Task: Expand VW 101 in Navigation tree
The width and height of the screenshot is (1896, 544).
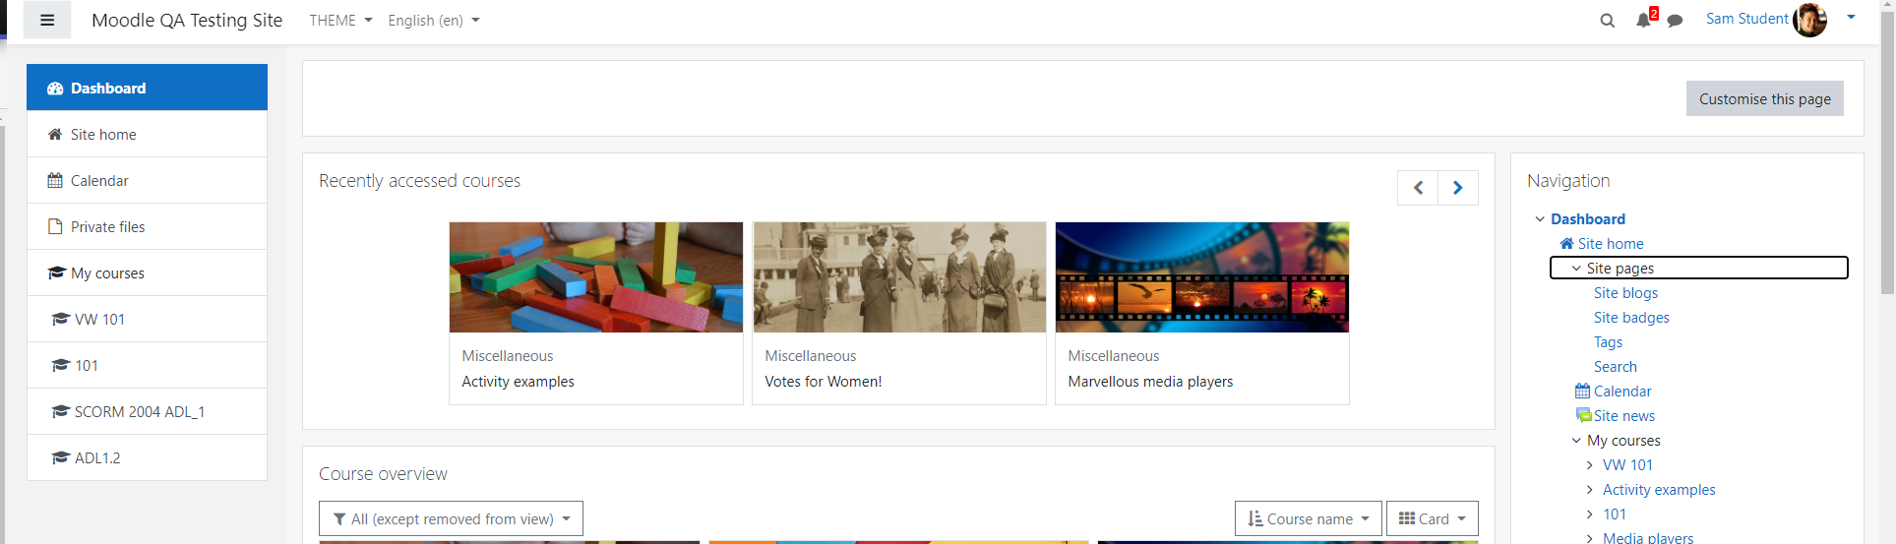Action: click(1589, 465)
